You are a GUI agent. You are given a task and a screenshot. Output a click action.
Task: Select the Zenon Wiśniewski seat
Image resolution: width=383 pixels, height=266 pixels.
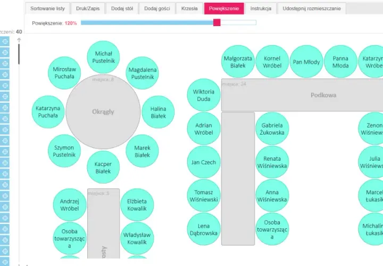click(372, 129)
